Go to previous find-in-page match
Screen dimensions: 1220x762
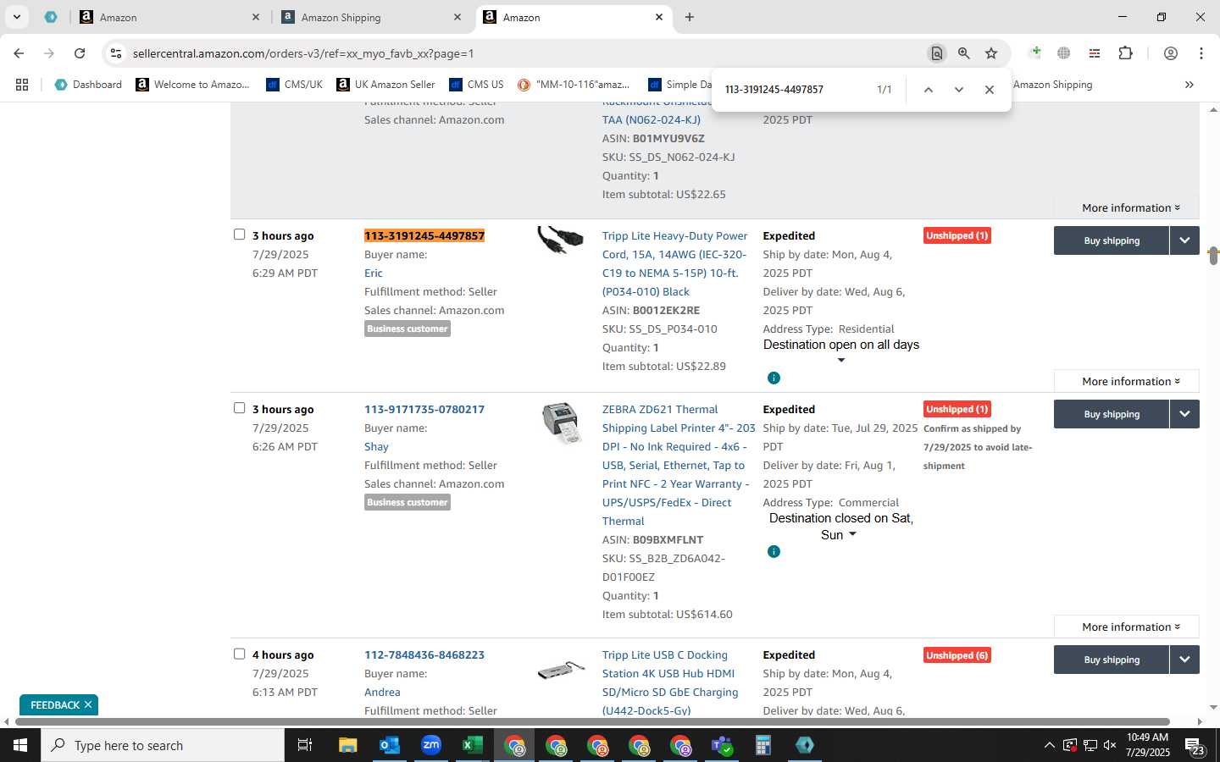(929, 90)
